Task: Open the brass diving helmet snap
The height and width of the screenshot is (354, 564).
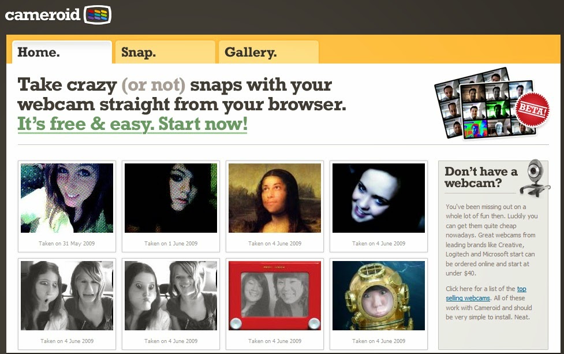Action: (379, 295)
